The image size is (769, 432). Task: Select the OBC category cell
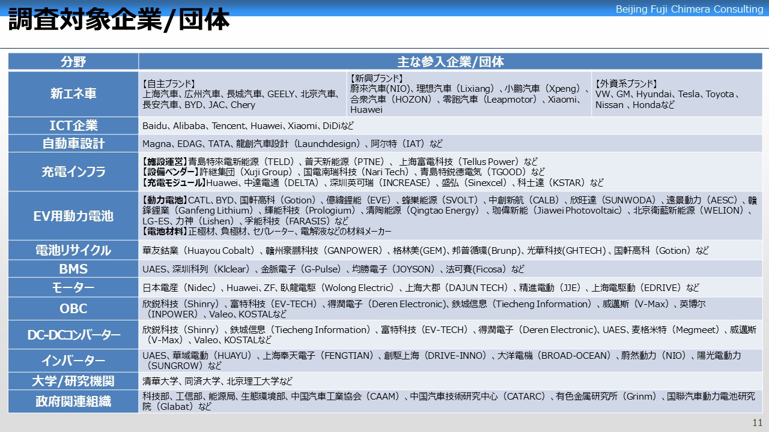[x=73, y=308]
